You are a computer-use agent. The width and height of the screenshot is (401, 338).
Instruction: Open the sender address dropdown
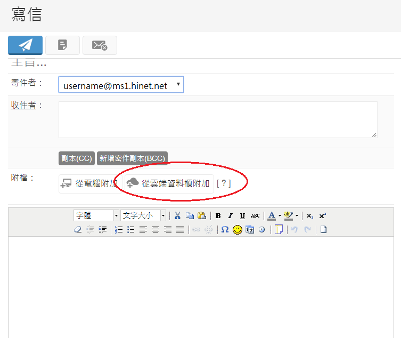coord(121,84)
